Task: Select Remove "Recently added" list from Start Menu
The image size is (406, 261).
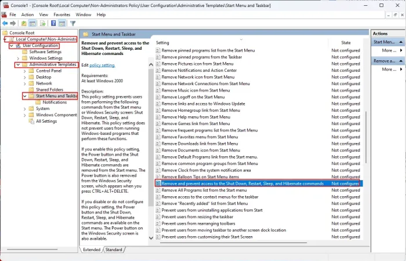Action: (x=205, y=204)
